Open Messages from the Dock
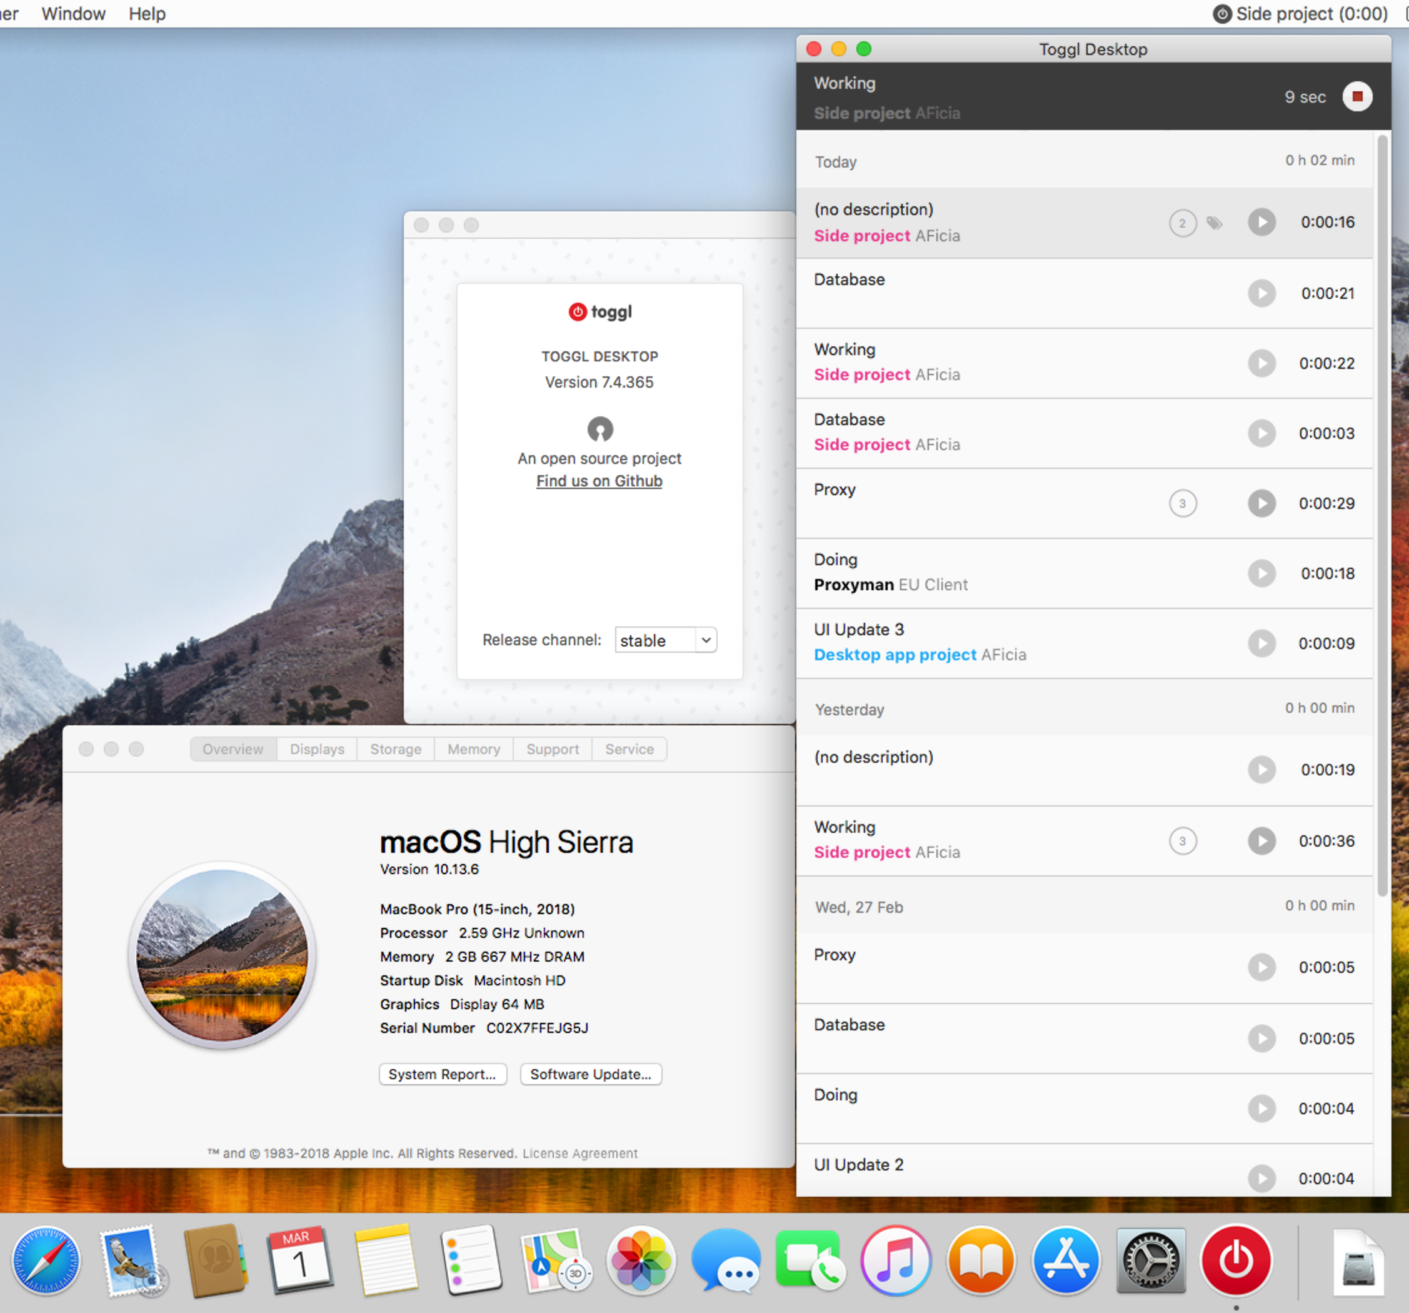This screenshot has height=1313, width=1409. coord(726,1261)
